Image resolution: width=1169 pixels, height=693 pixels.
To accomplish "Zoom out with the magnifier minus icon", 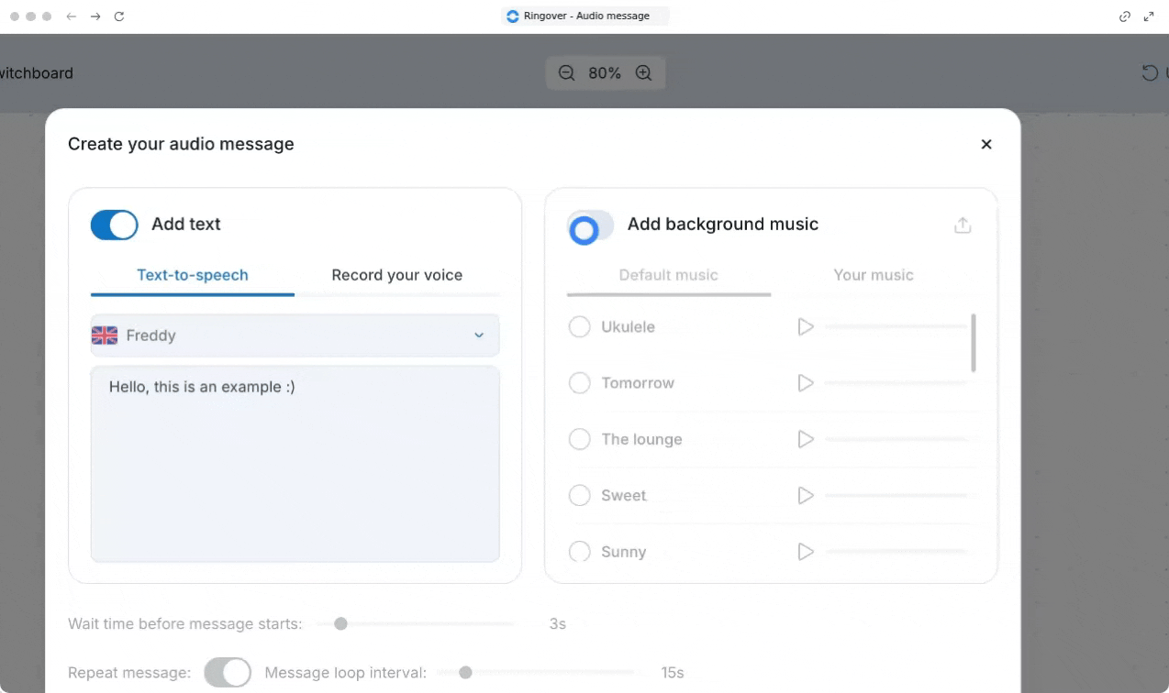I will coord(566,72).
